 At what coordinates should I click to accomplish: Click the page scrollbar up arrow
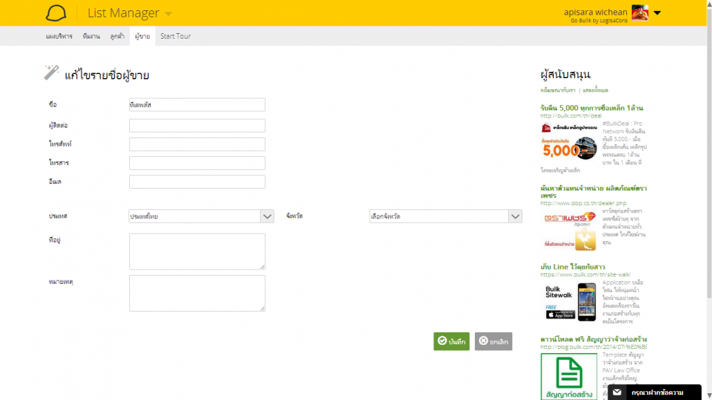pyautogui.click(x=709, y=3)
